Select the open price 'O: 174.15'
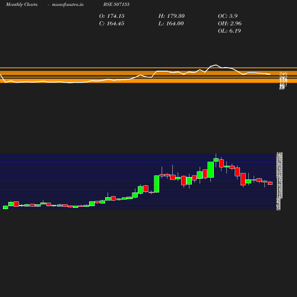 pyautogui.click(x=112, y=16)
